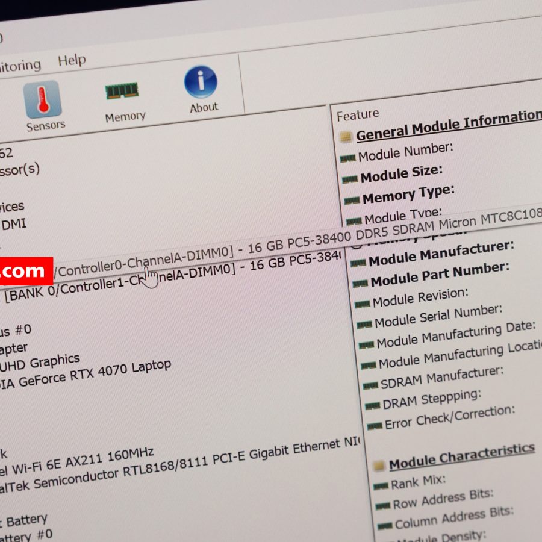
Task: Click the chip icon beside Error Check/Correction
Action: point(375,426)
